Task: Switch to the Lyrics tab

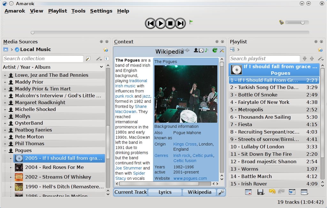Action: tap(165, 192)
